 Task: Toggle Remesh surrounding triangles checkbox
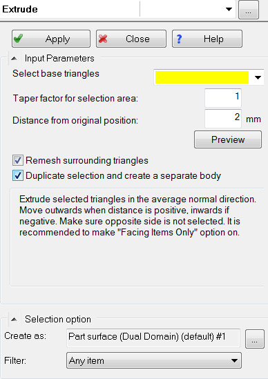[18, 160]
